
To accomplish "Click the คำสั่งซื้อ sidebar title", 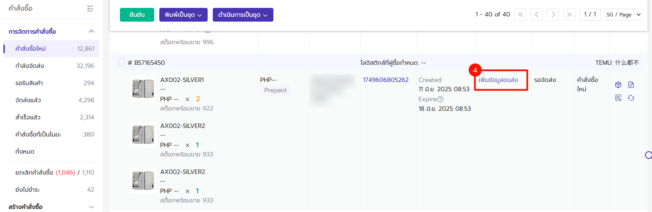I will click(x=21, y=8).
